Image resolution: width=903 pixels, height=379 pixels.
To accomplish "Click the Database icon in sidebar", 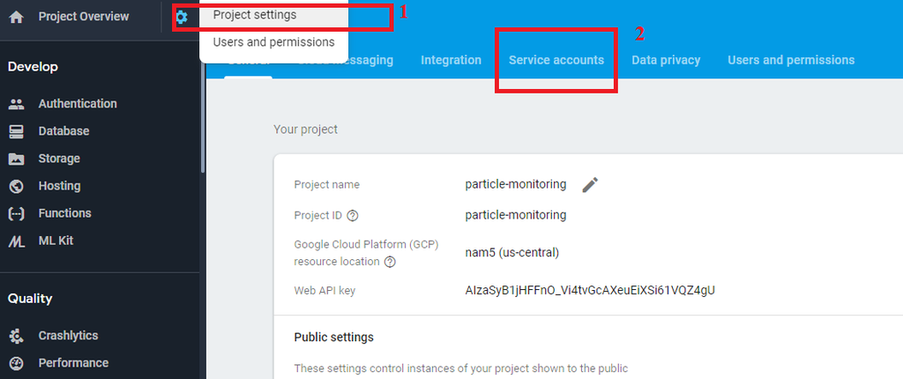I will tap(16, 131).
